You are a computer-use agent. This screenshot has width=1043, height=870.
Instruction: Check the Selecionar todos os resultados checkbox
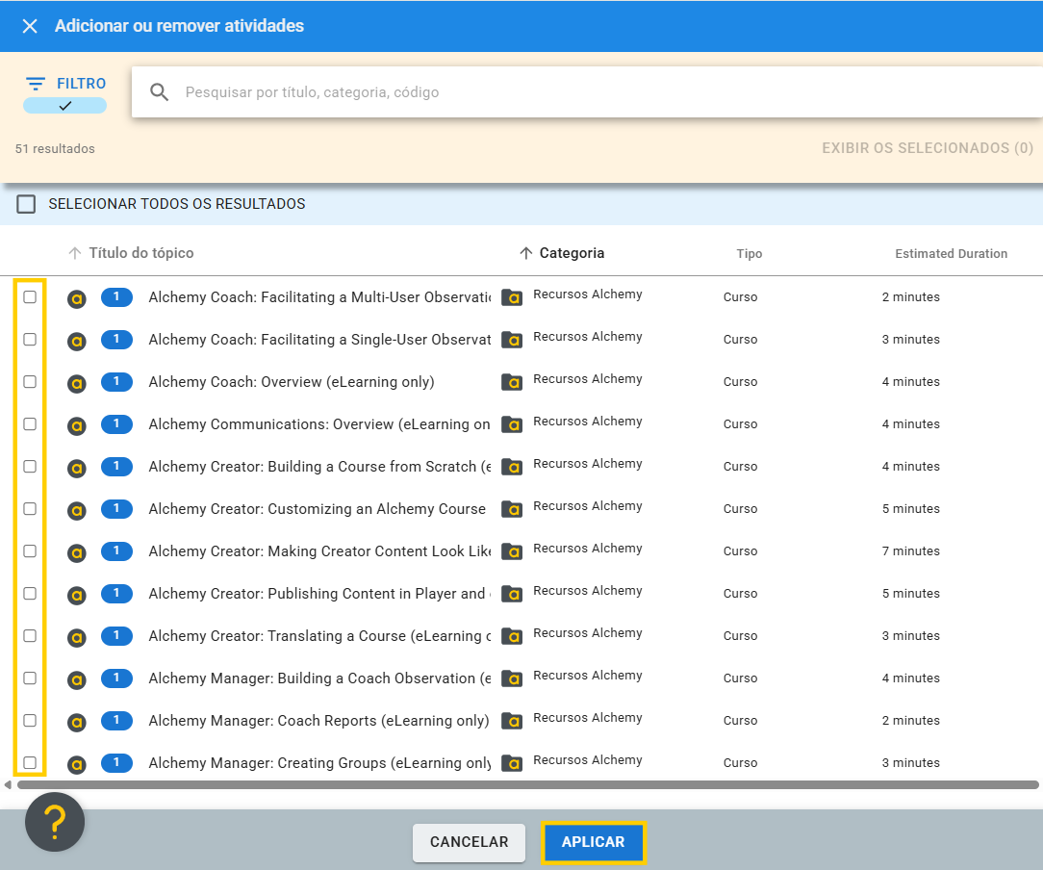[26, 204]
